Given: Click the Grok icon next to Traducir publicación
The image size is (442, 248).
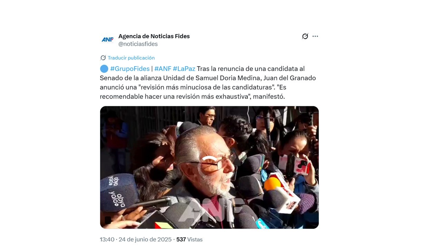Looking at the screenshot, I should coord(103,58).
